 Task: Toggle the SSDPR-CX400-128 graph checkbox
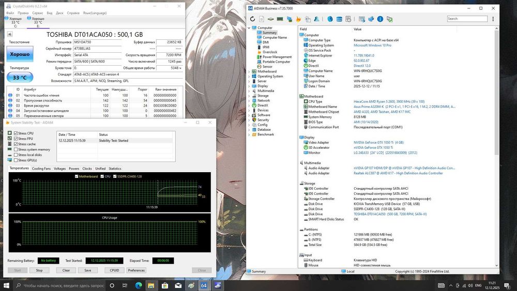coord(115,176)
